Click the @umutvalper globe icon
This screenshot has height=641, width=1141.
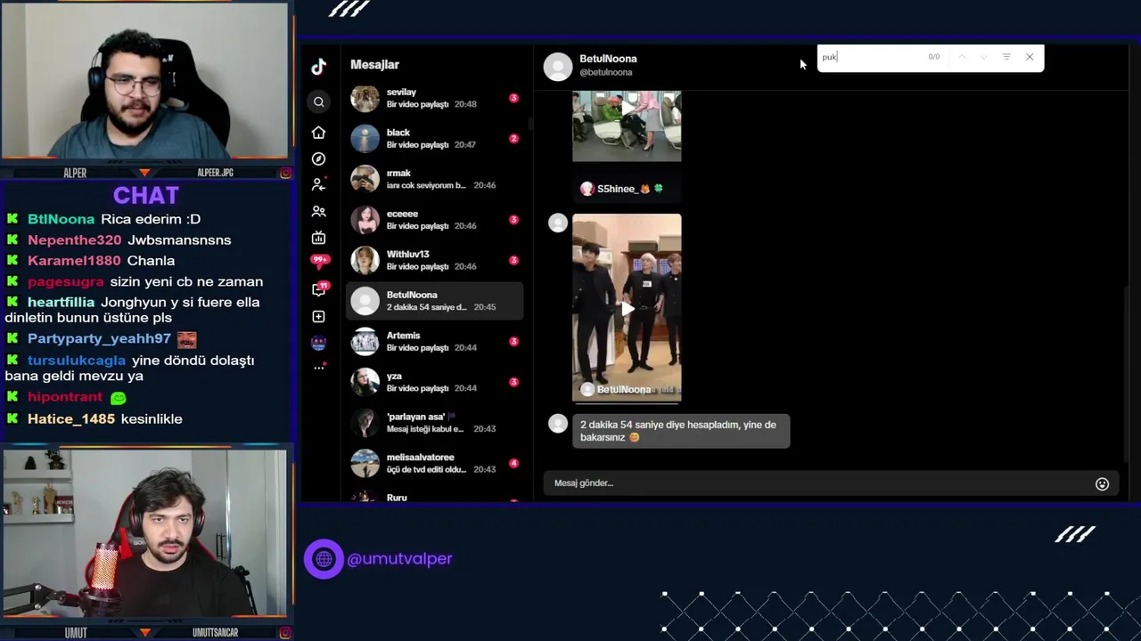pos(324,559)
